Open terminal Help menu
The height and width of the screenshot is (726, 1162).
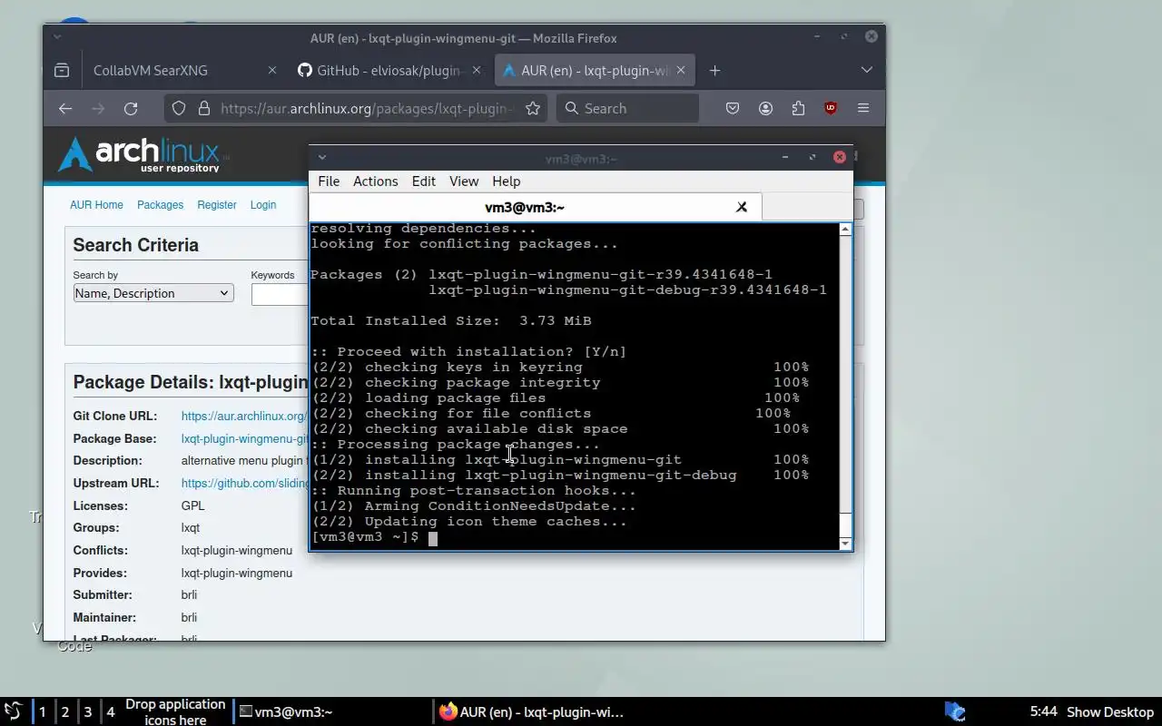click(x=507, y=181)
